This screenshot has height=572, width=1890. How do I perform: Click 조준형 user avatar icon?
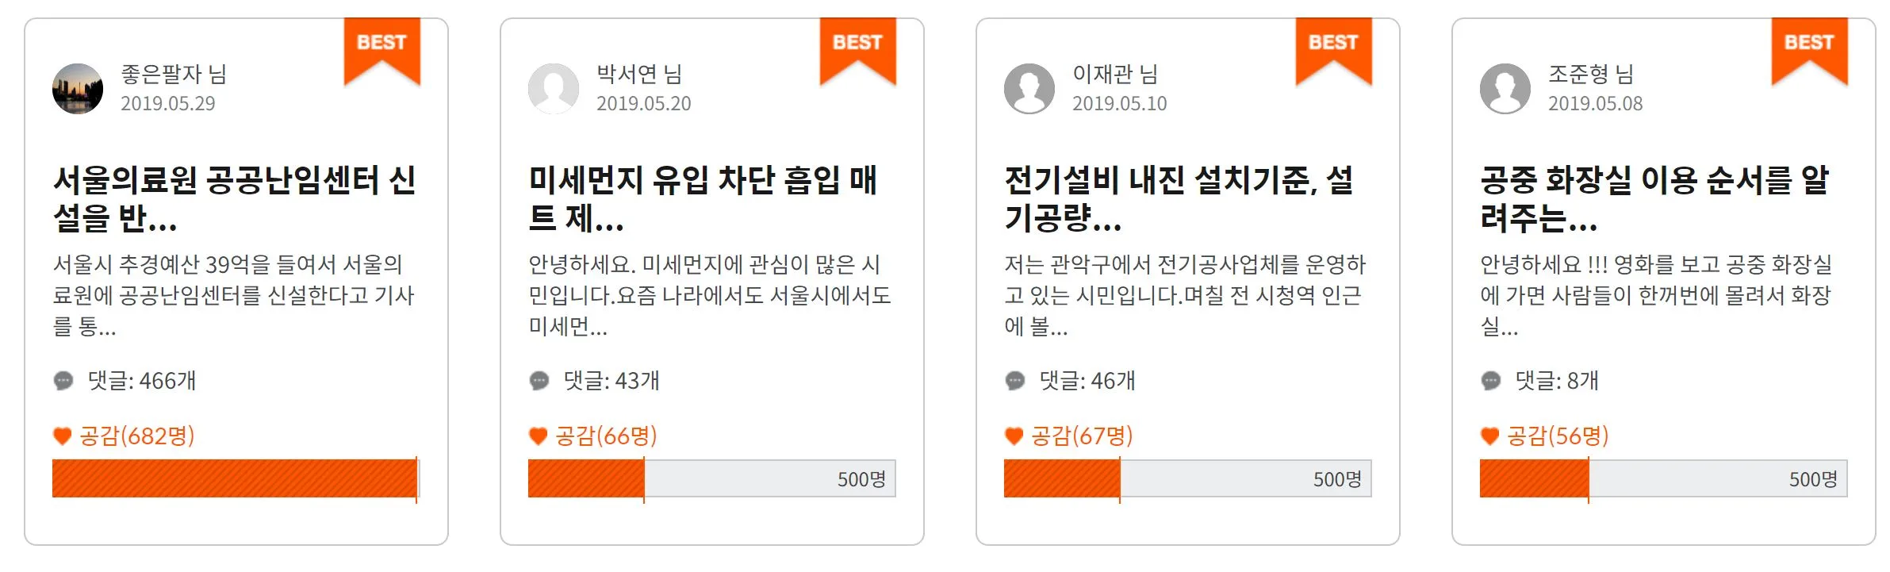tap(1505, 89)
